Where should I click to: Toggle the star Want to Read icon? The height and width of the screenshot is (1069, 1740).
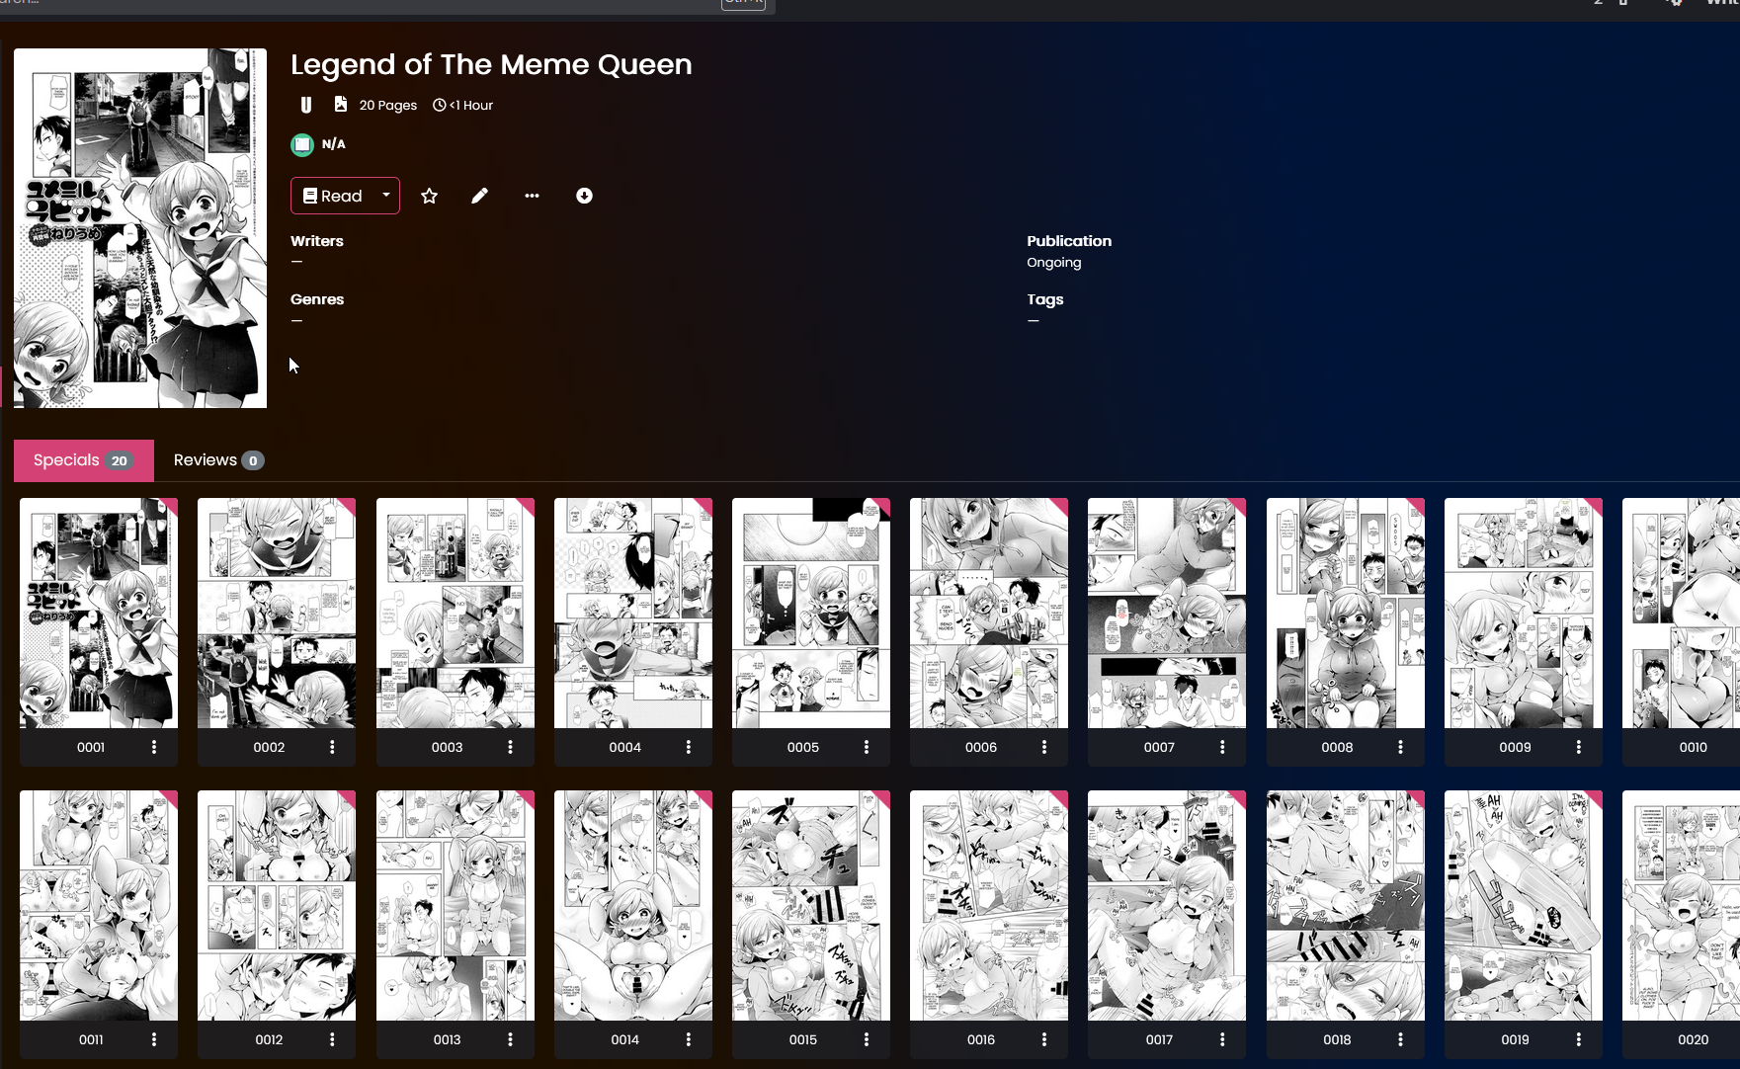point(429,196)
